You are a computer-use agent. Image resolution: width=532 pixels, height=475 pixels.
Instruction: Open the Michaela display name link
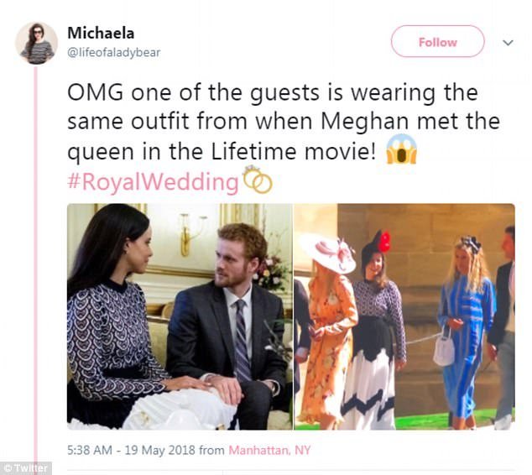tap(101, 34)
